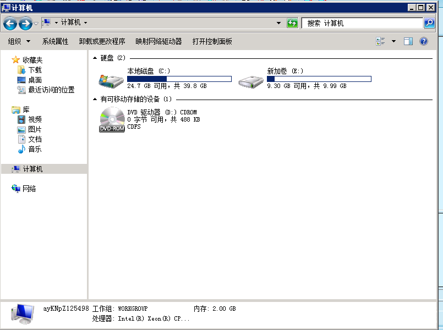This screenshot has height=330, width=443.
Task: Toggle the preview pane icon
Action: pyautogui.click(x=408, y=41)
